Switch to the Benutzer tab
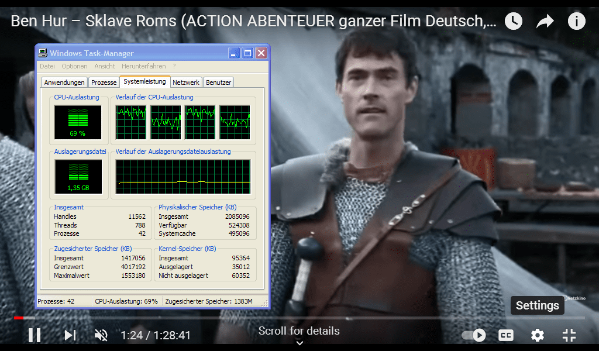The width and height of the screenshot is (599, 351). click(x=219, y=82)
